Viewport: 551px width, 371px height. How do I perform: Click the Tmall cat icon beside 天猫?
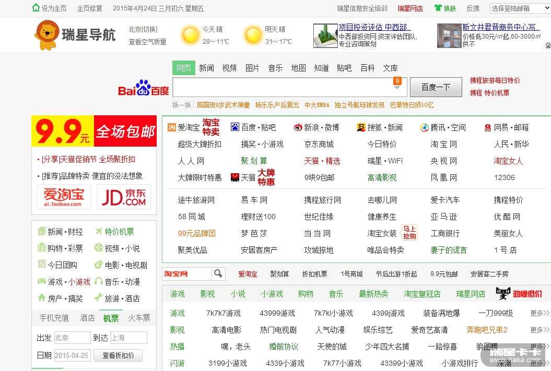(x=235, y=177)
